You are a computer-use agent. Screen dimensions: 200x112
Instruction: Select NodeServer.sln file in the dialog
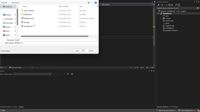[29, 18]
